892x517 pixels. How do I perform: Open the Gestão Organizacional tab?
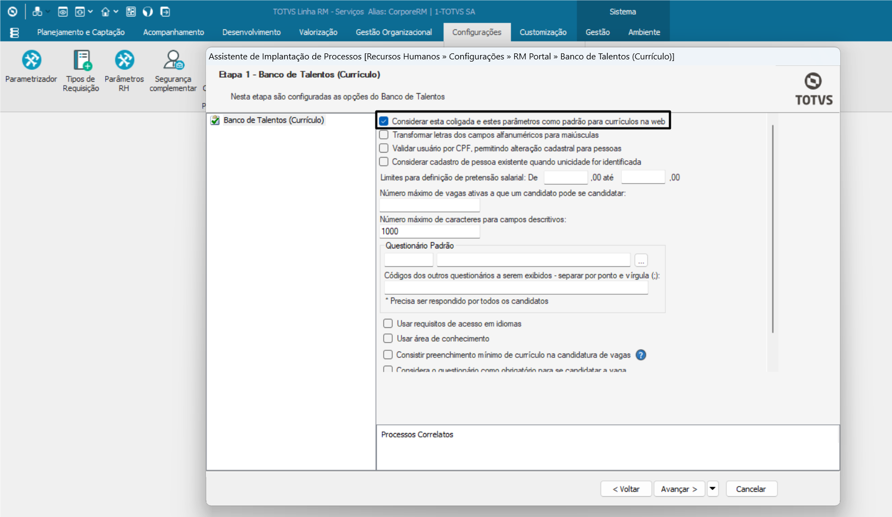point(393,32)
